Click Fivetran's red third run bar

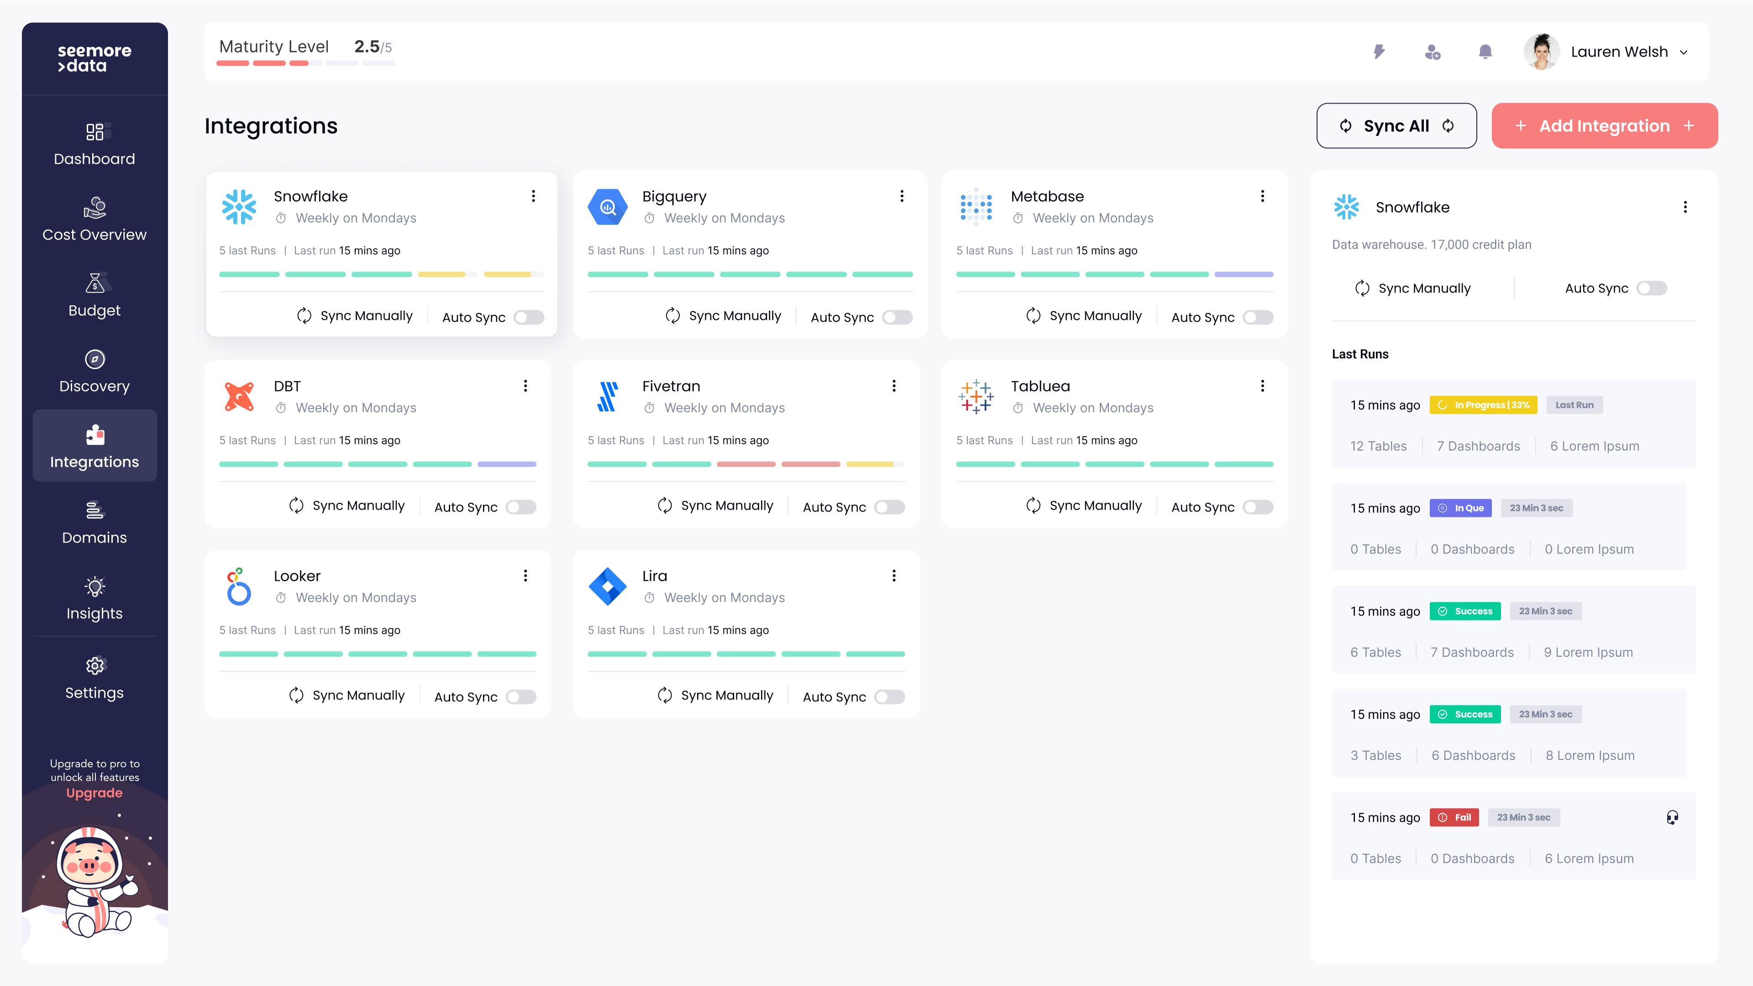746,464
